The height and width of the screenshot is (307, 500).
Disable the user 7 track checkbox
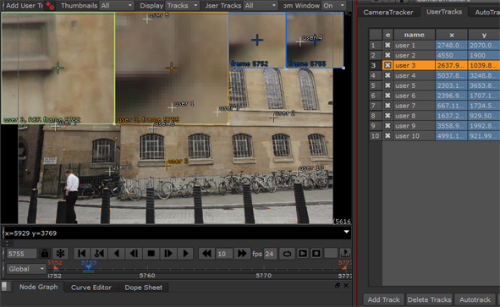coord(387,106)
